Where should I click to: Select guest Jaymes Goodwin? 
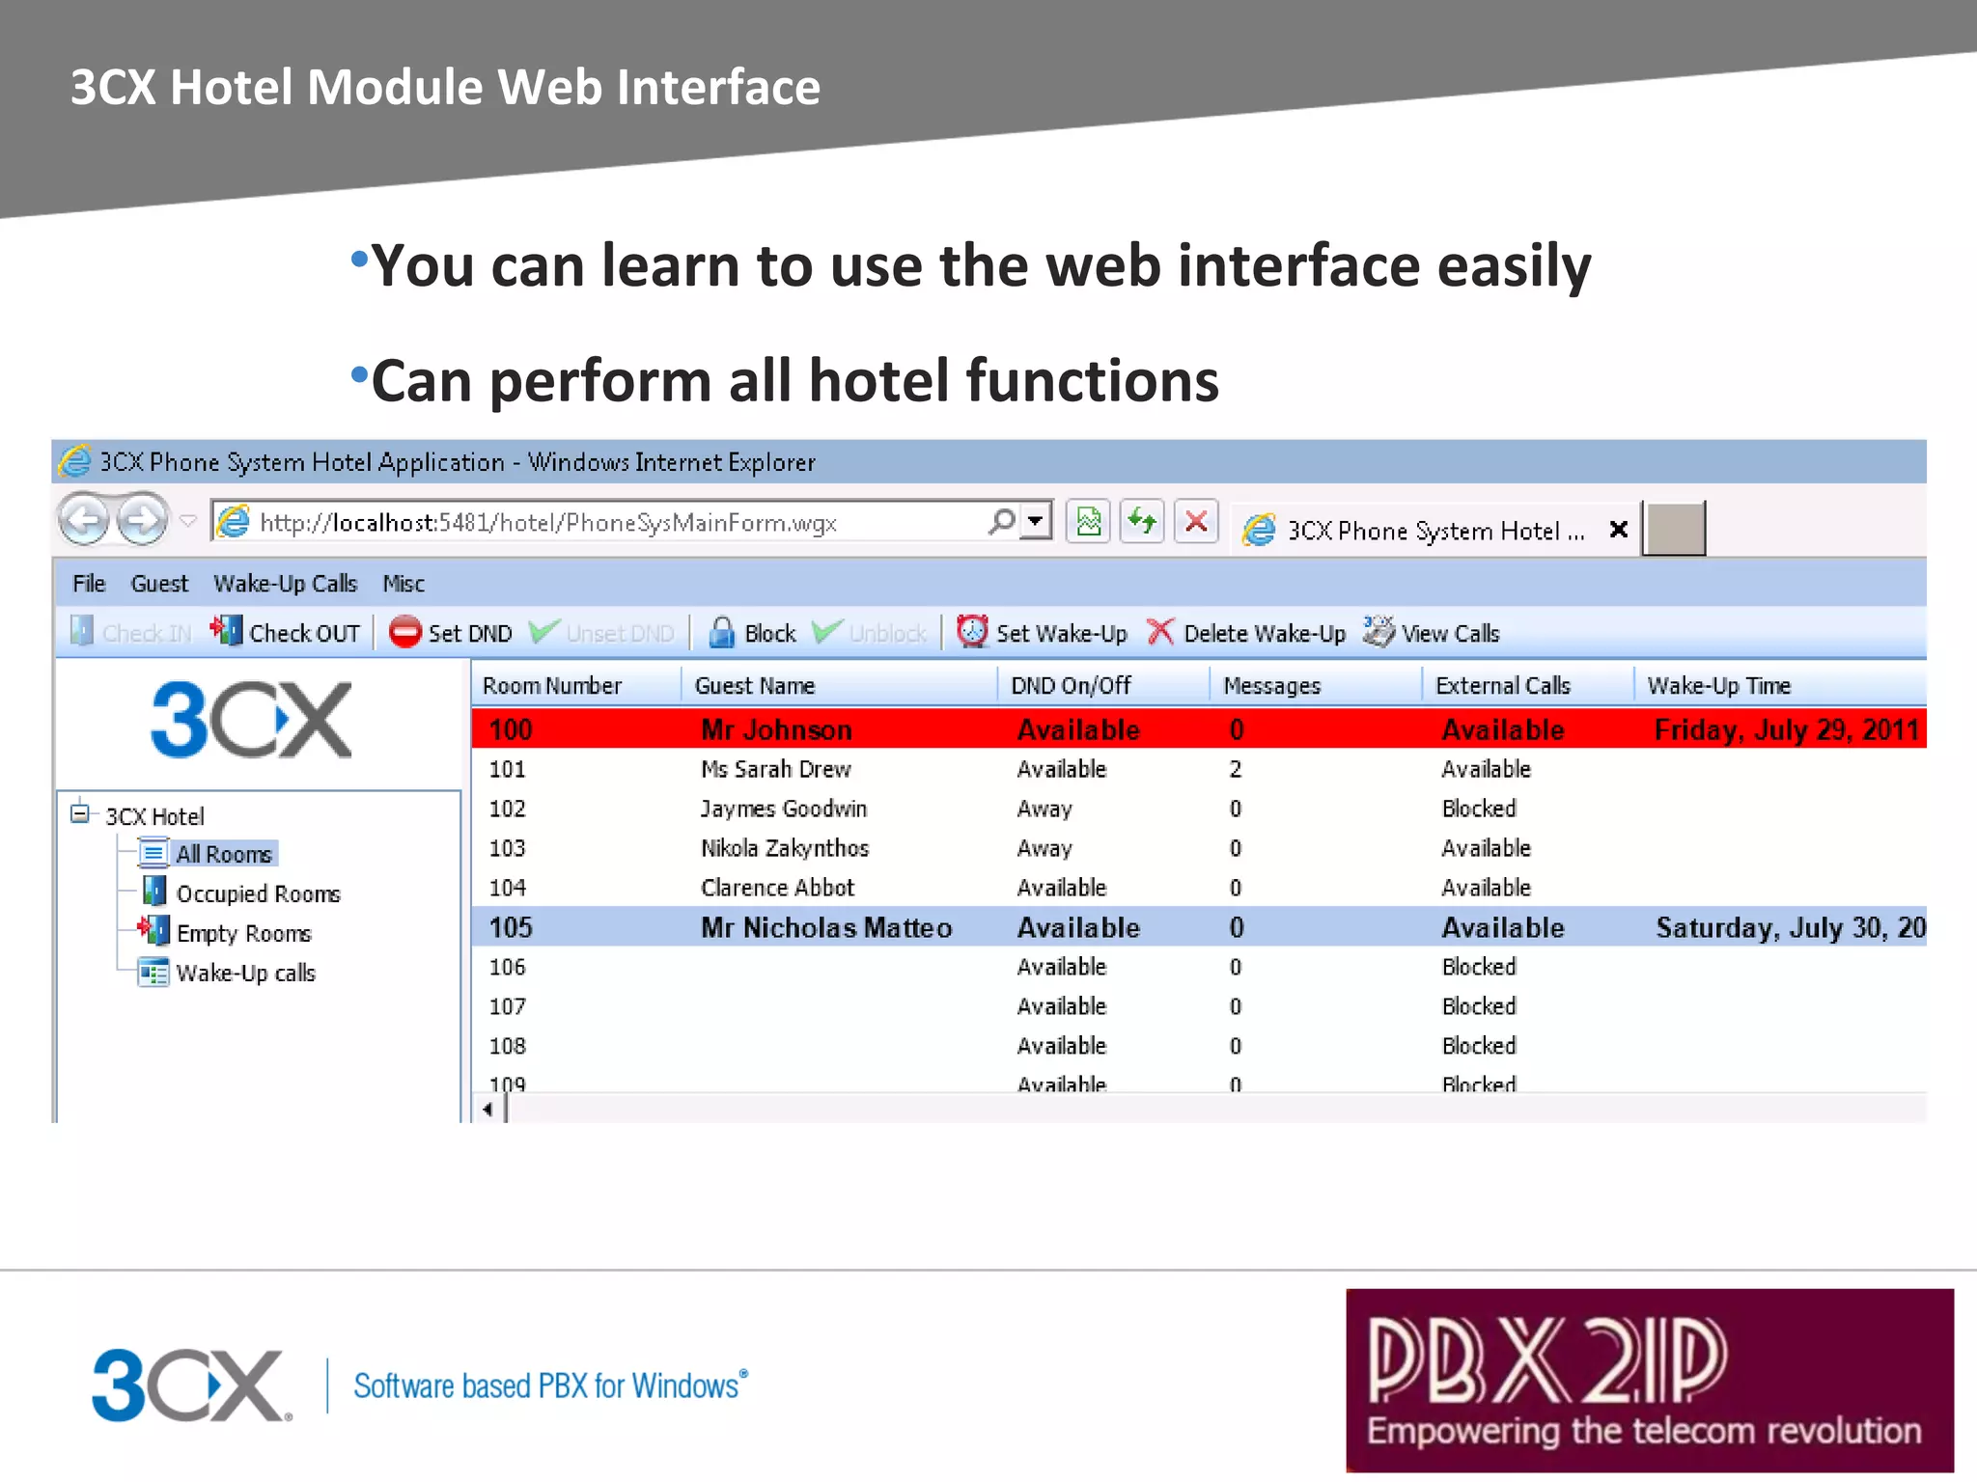784,809
